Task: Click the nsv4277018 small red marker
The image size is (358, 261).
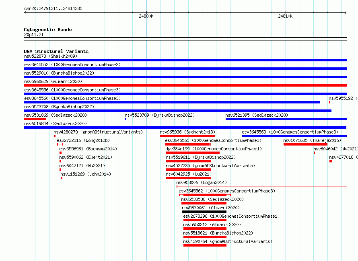Action: tap(331, 161)
